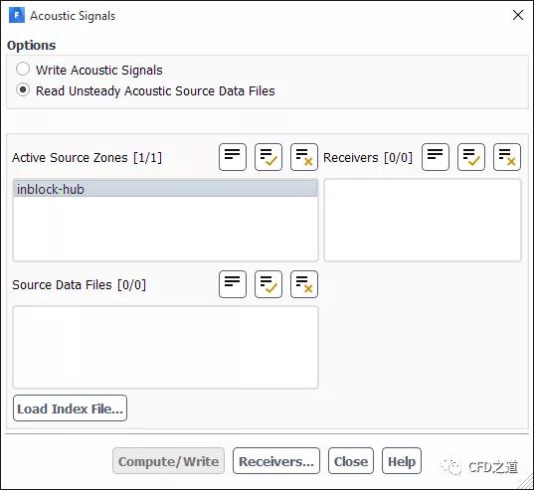534x490 pixels.
Task: Toggle tree view for Receivers list
Action: pos(436,157)
